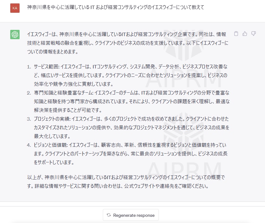Image resolution: width=265 pixels, height=223 pixels.
Task: Select the プロジェクトの実績 list heading
Action: point(52,119)
